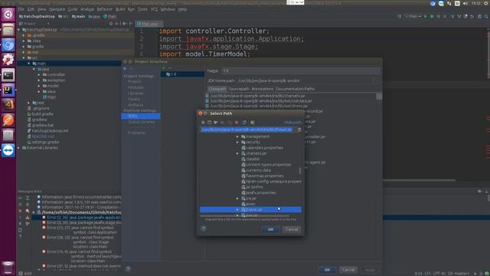
Task: Select the 1.8 SDK entry
Action: click(182, 74)
